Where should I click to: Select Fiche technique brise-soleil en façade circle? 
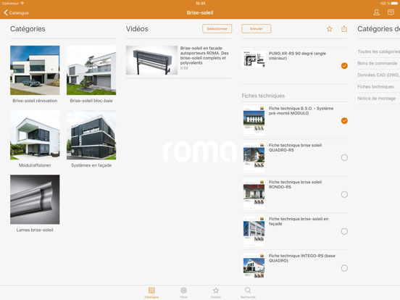[344, 231]
